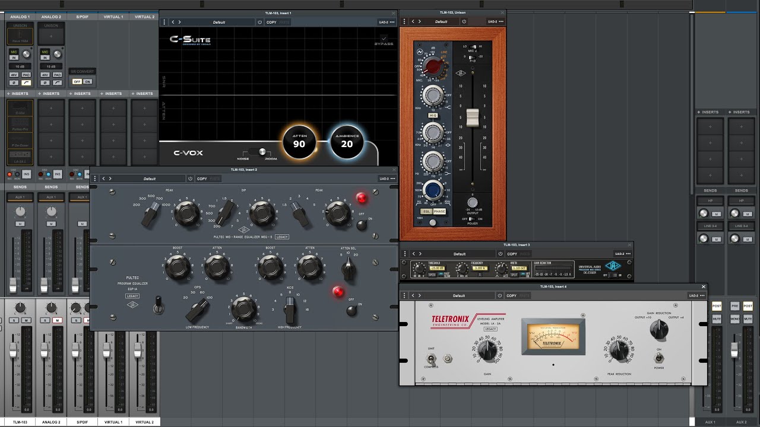
Task: Open Default preset dropdown in Insert 4 LA-2A
Action: coord(458,295)
